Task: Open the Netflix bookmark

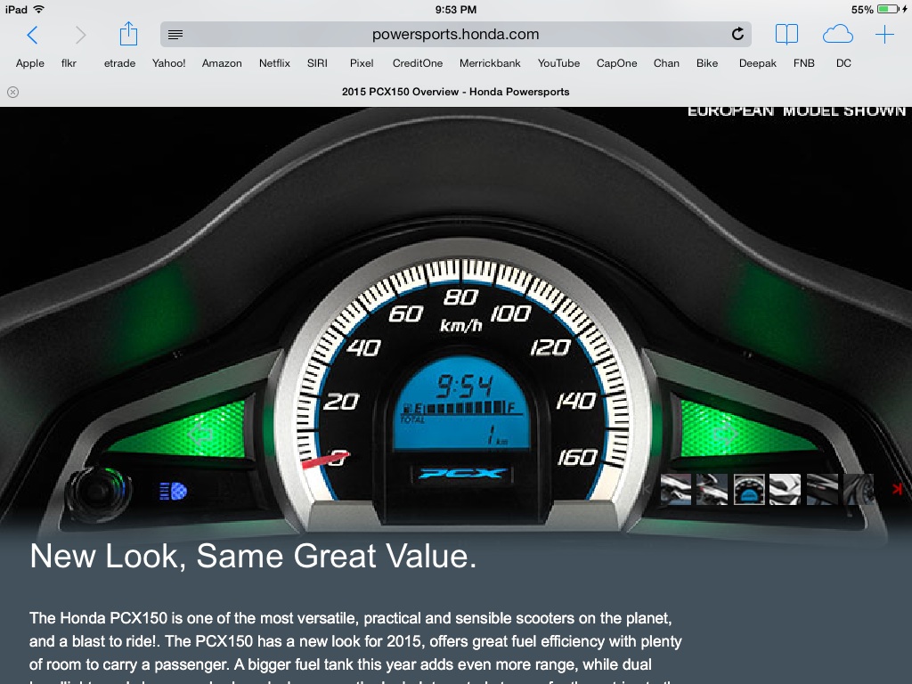Action: pos(274,63)
